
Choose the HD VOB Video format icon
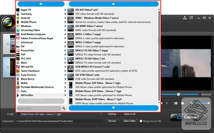71,77
